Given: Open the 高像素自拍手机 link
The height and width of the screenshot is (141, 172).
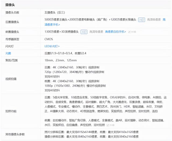Looking at the screenshot, I should tap(115, 32).
